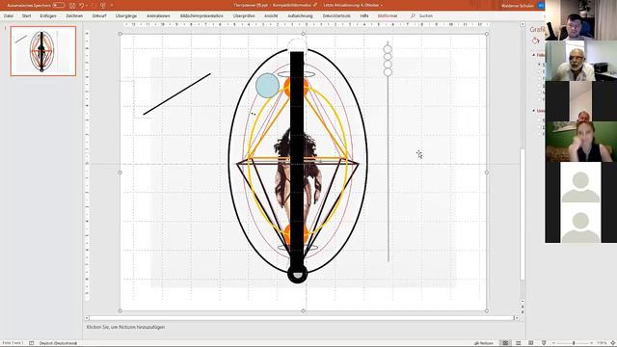Click the Folie 1 von 1 status indicator
Screen dimensions: 617x347
13,343
